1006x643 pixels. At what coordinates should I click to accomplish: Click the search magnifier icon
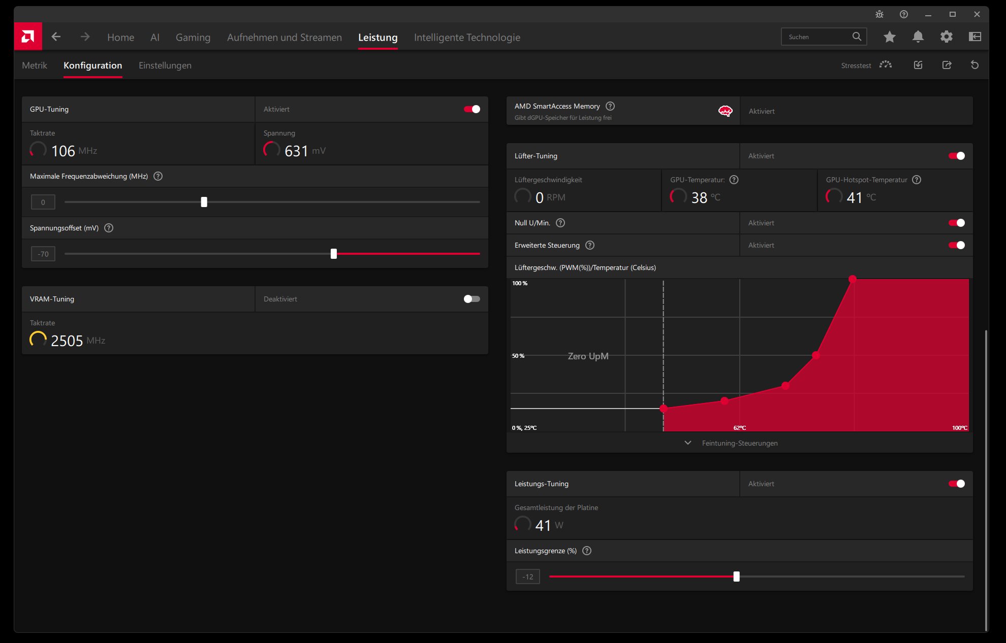coord(857,37)
